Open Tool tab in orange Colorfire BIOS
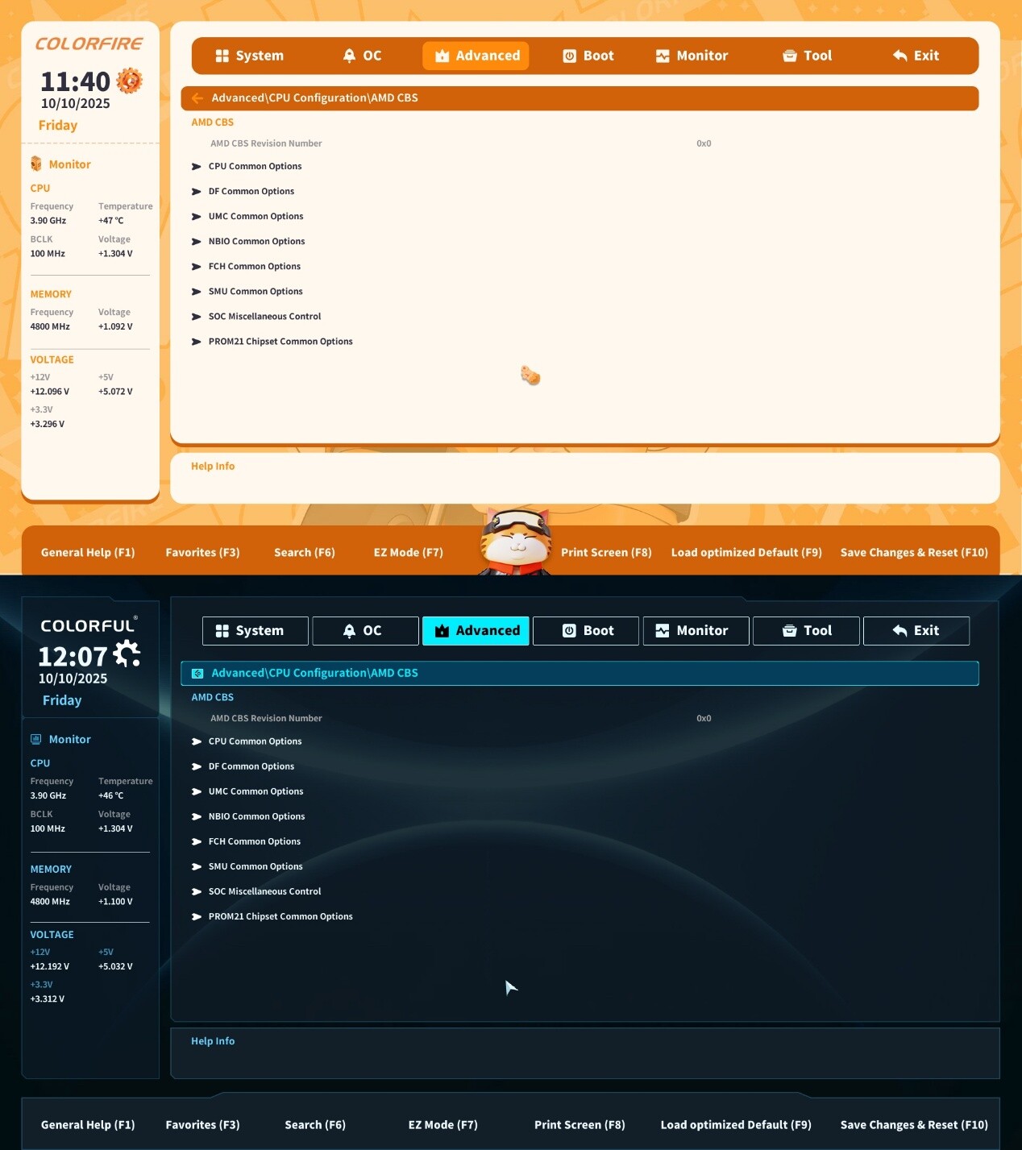 click(807, 56)
